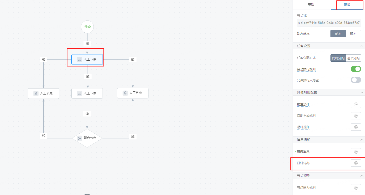Open the 节点进入规则 settings gear

[356, 187]
